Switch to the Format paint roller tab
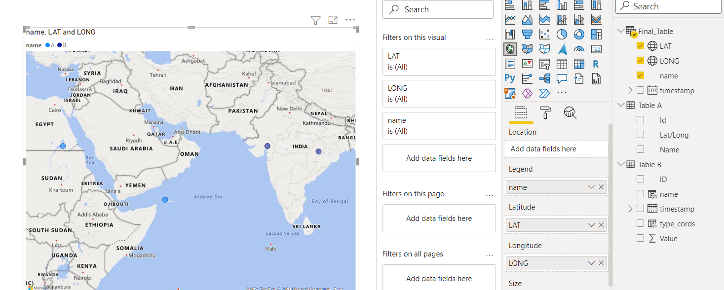724x290 pixels. pyautogui.click(x=545, y=112)
